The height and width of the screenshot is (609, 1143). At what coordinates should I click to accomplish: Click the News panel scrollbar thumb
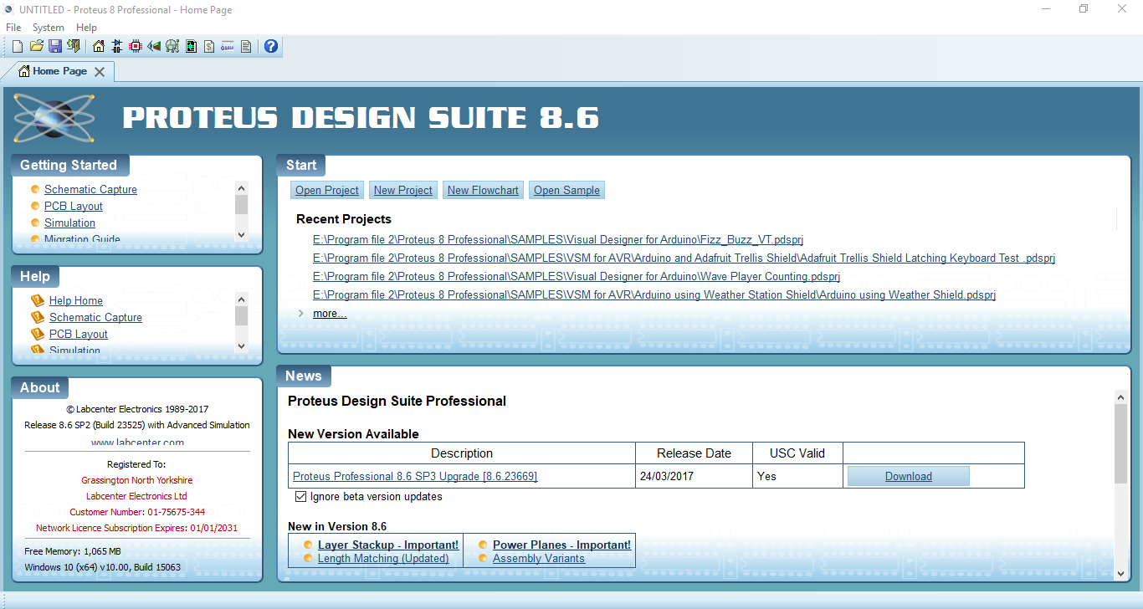point(1121,443)
